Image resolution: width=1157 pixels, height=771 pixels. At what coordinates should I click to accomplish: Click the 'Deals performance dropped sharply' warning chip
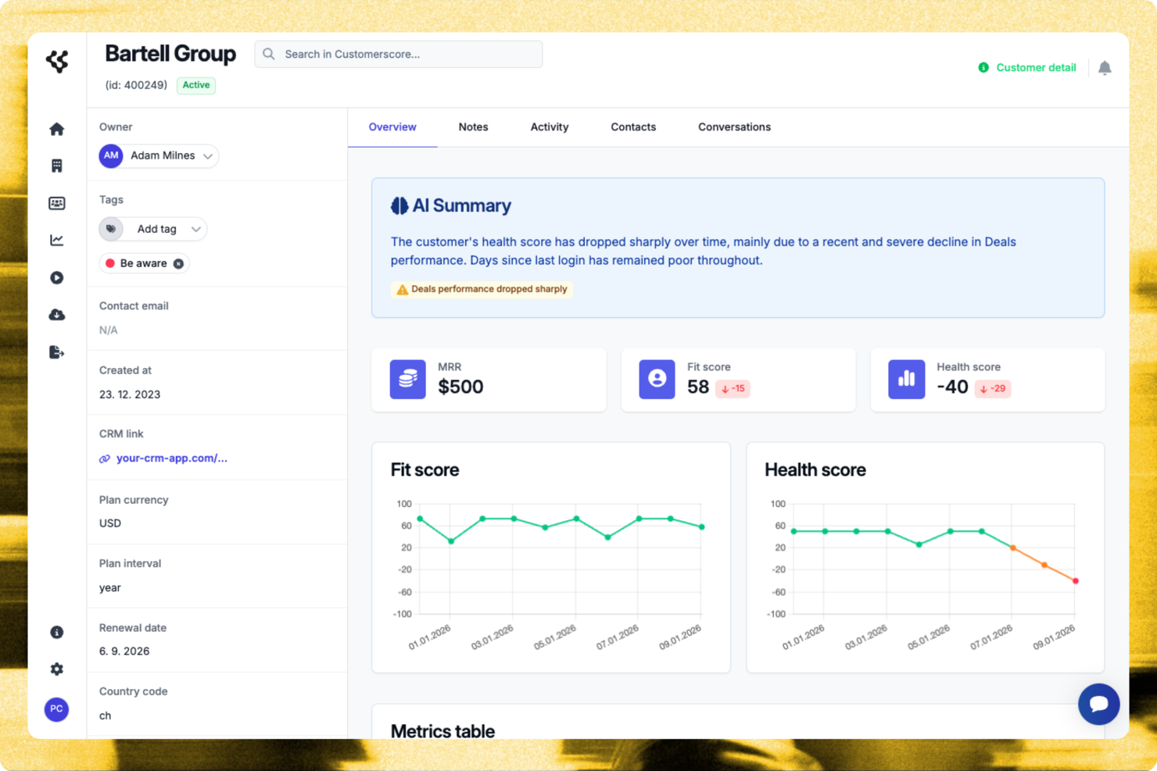pos(482,289)
